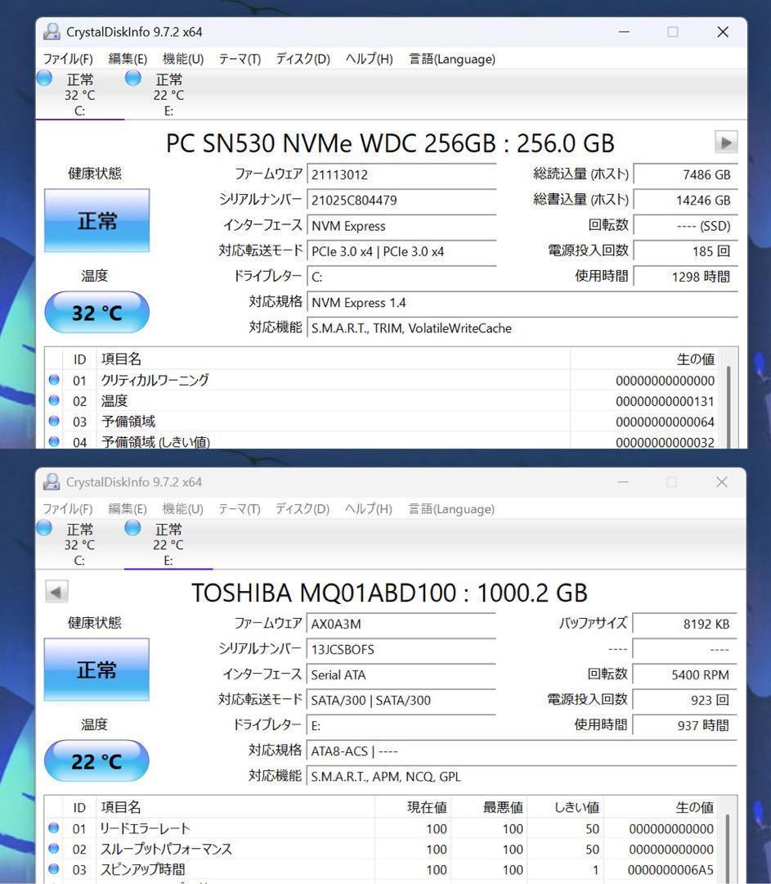Viewport: 771px width, 884px height.
Task: Click the 32 °C temperature badge
Action: (x=96, y=312)
